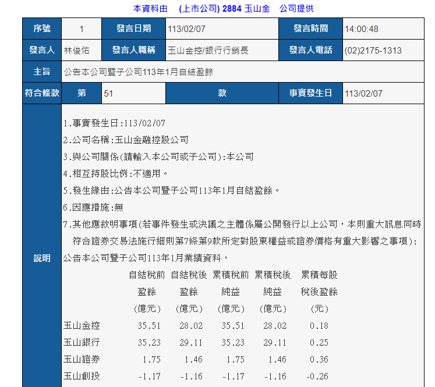Click row label 玉山證券
435x387 pixels.
[82, 360]
